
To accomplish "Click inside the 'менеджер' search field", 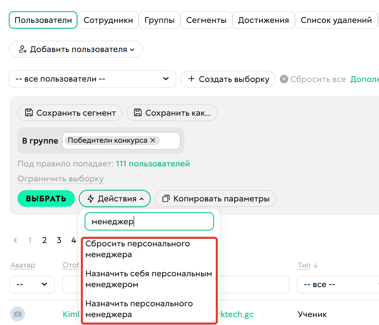I will point(149,221).
